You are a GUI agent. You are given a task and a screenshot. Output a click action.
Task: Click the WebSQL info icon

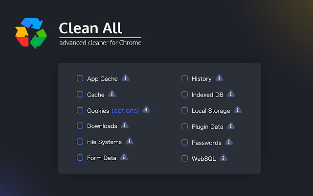pyautogui.click(x=223, y=158)
